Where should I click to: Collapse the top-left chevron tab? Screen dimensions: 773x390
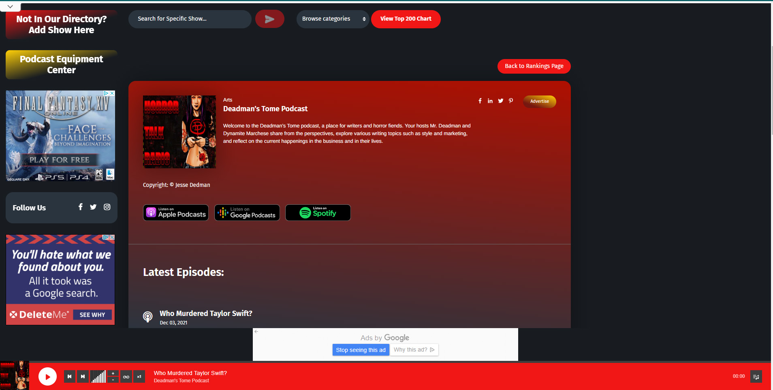(x=10, y=6)
